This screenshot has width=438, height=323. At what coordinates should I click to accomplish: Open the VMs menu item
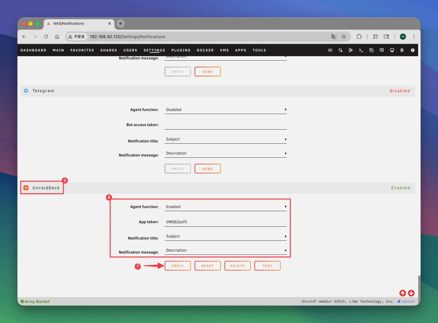click(x=224, y=50)
